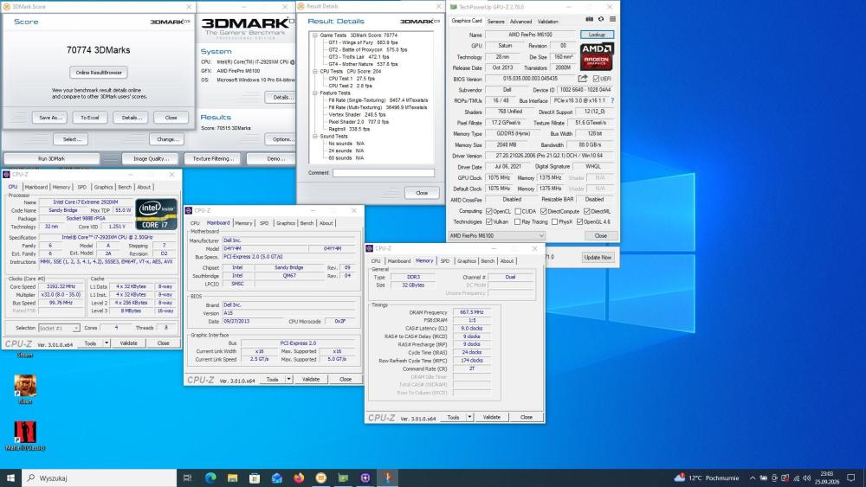Open the Tools dropdown arrow in CPU-Z Memory window
Viewport: 866px width, 487px height.
tap(469, 418)
